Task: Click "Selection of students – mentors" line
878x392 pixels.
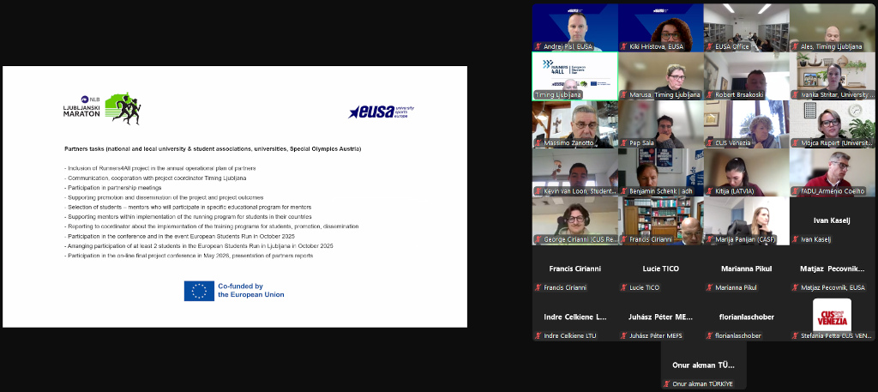Action: [188, 207]
